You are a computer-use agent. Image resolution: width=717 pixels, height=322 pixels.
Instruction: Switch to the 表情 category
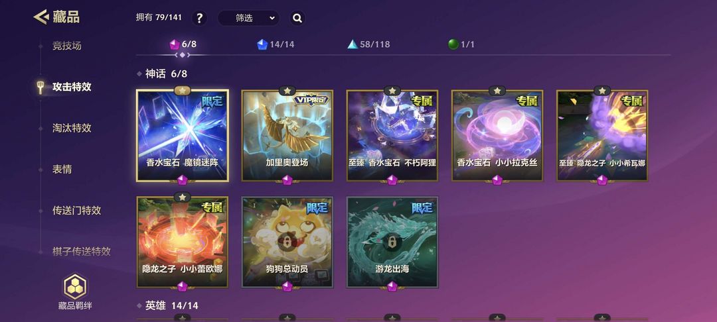point(62,169)
